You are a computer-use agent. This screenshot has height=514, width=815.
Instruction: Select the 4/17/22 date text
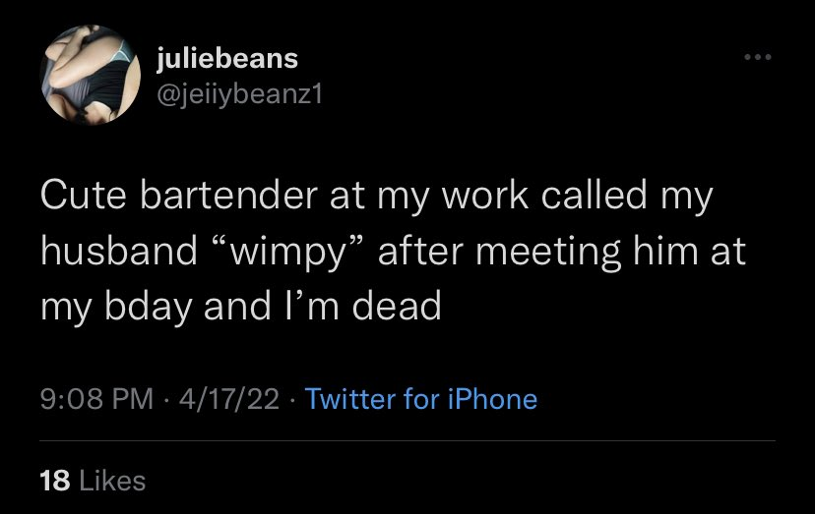click(229, 399)
